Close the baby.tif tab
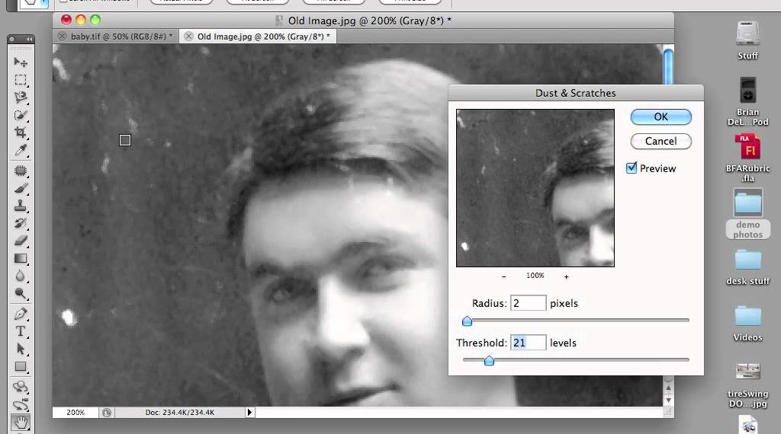 (62, 37)
